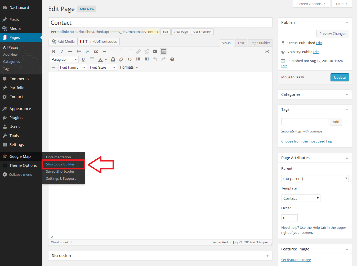Click into the Tags input field
This screenshot has height=266, width=357.
tap(305, 122)
